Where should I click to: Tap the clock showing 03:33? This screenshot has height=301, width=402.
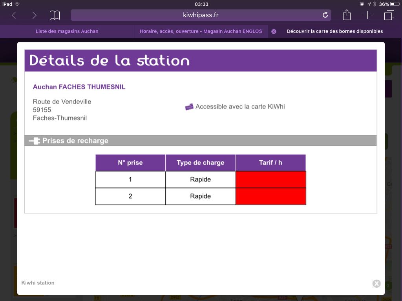click(201, 4)
